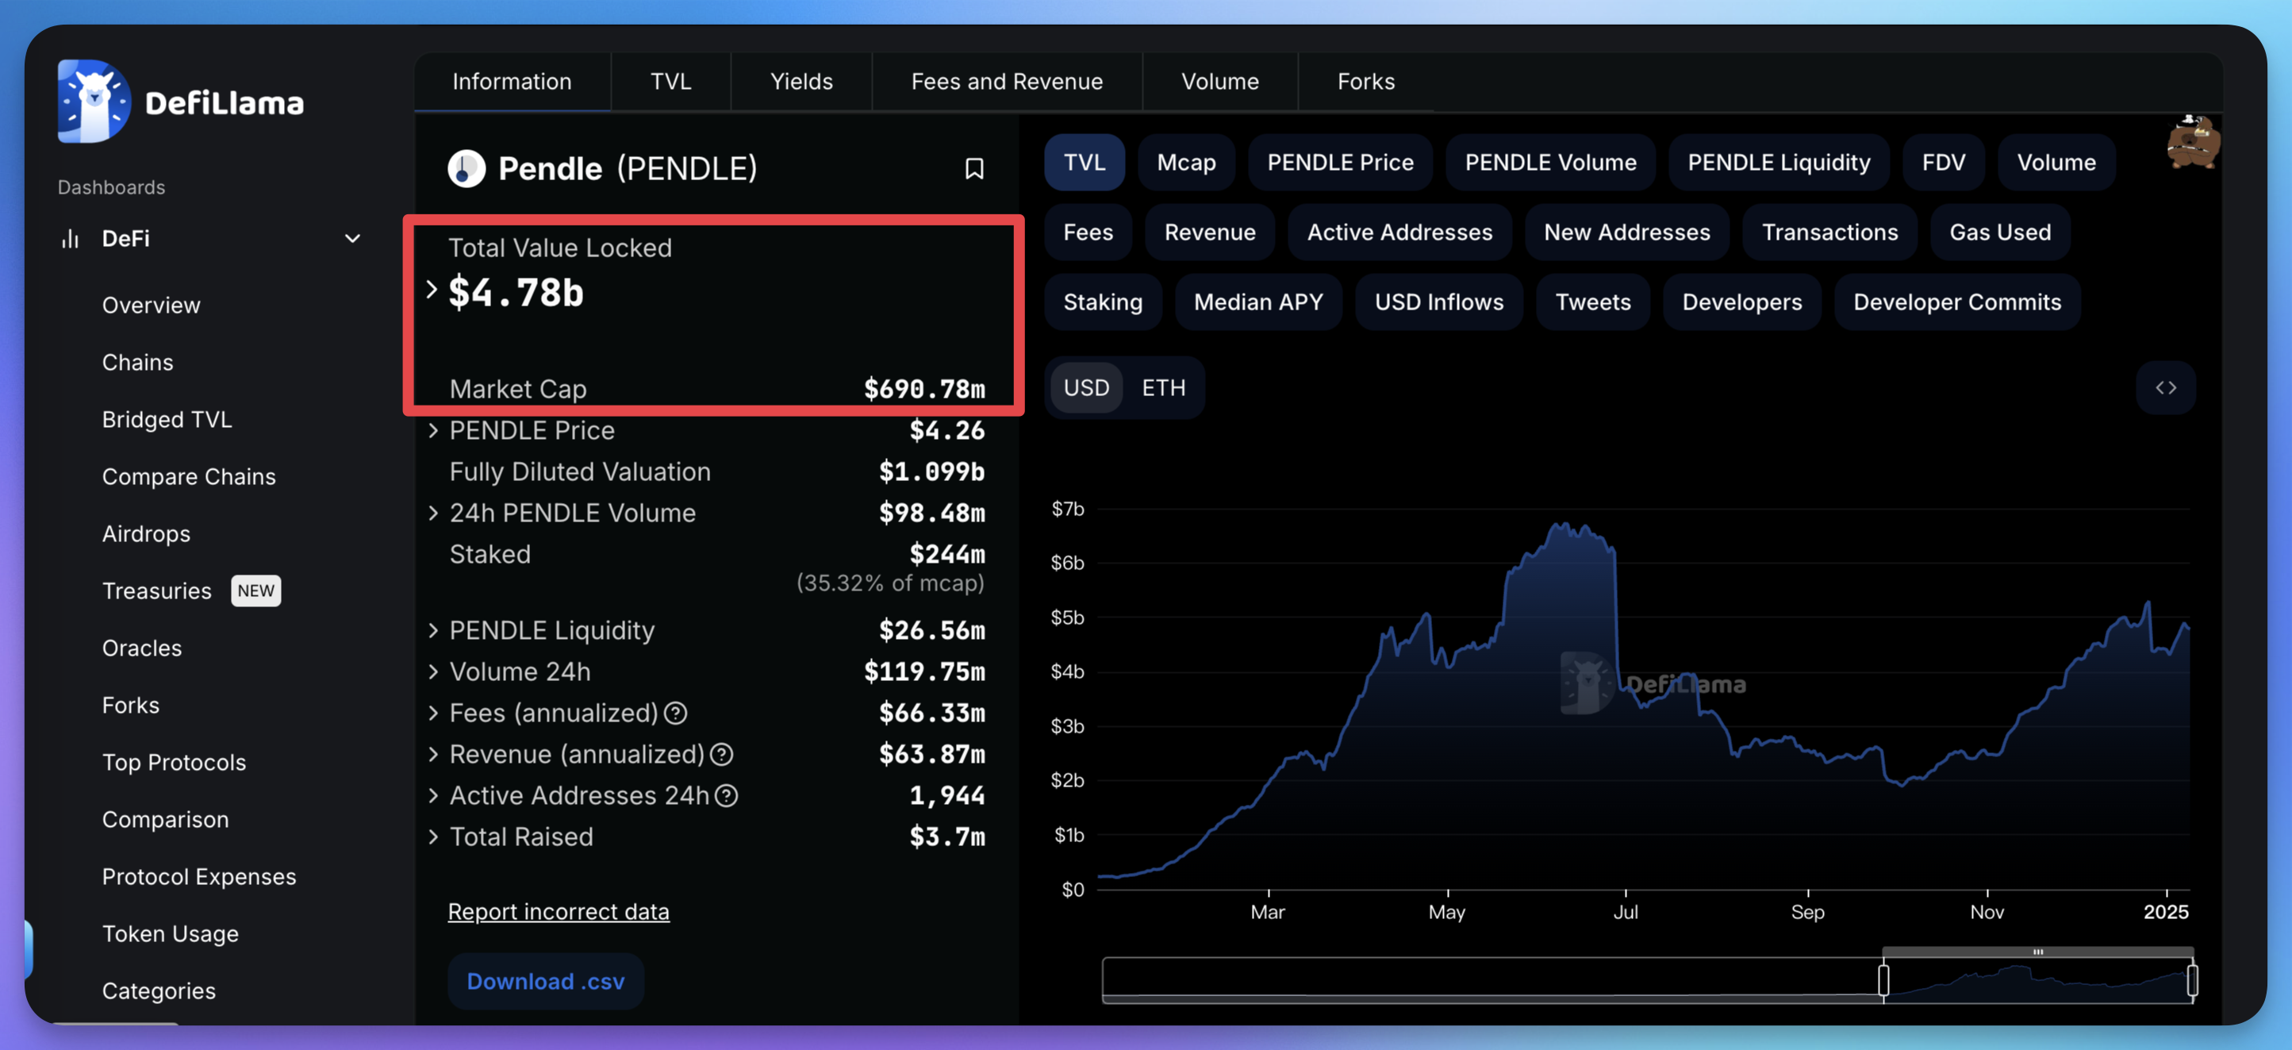
Task: Click the DefiLlama logo
Action: [181, 102]
